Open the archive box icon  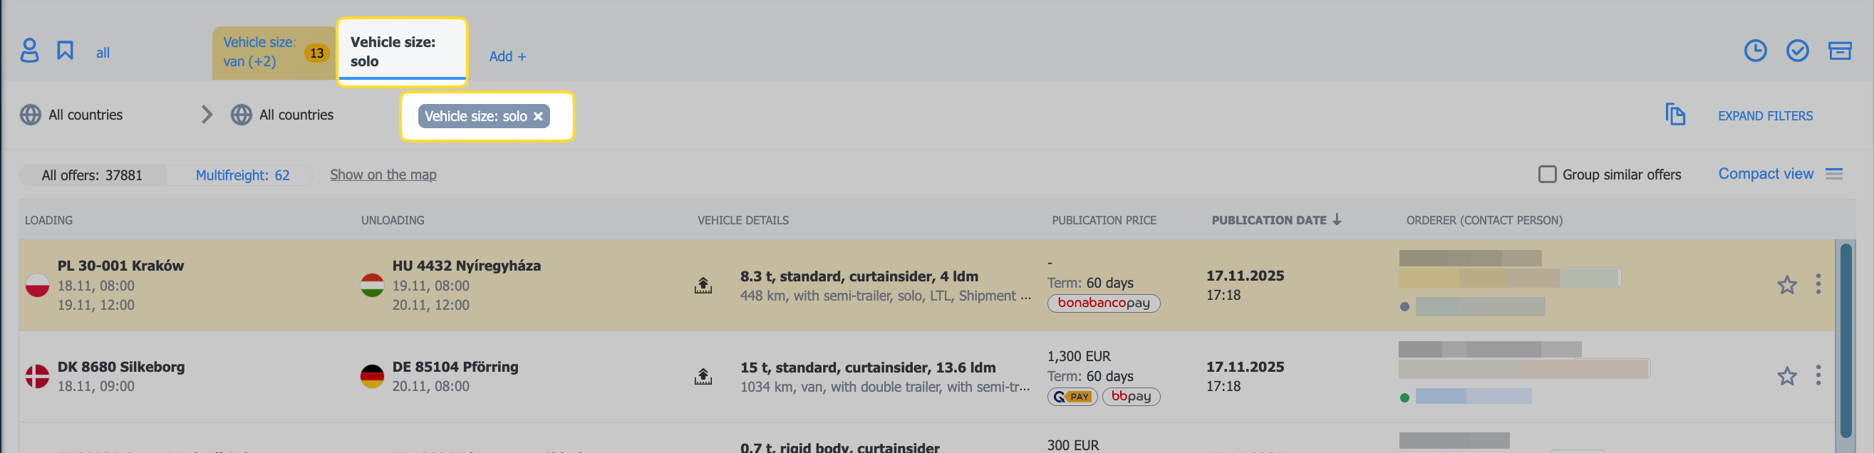(x=1840, y=51)
